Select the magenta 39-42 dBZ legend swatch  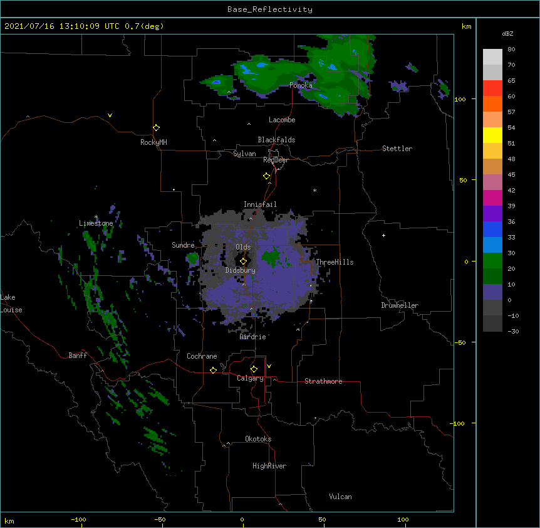point(492,198)
